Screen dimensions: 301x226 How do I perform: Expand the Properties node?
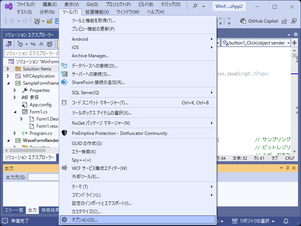pyautogui.click(x=15, y=90)
